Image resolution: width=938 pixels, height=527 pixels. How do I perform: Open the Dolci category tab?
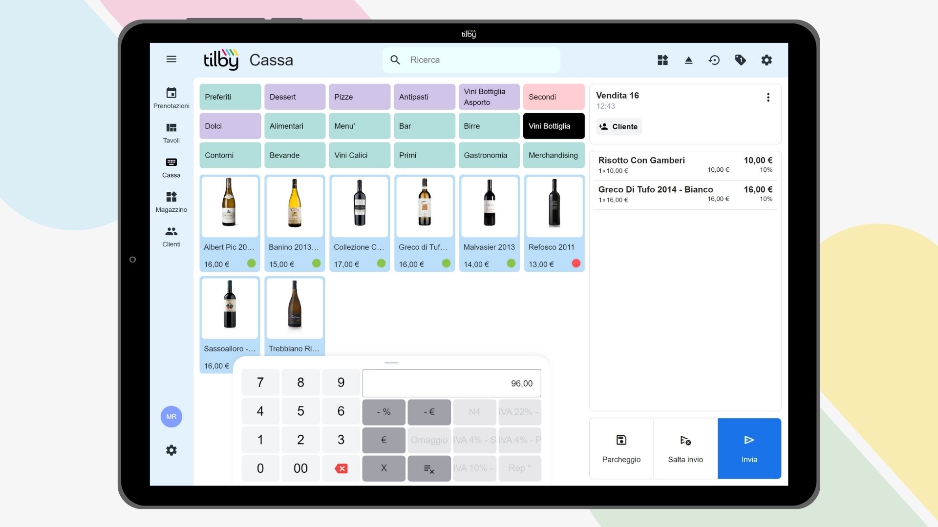pyautogui.click(x=230, y=126)
